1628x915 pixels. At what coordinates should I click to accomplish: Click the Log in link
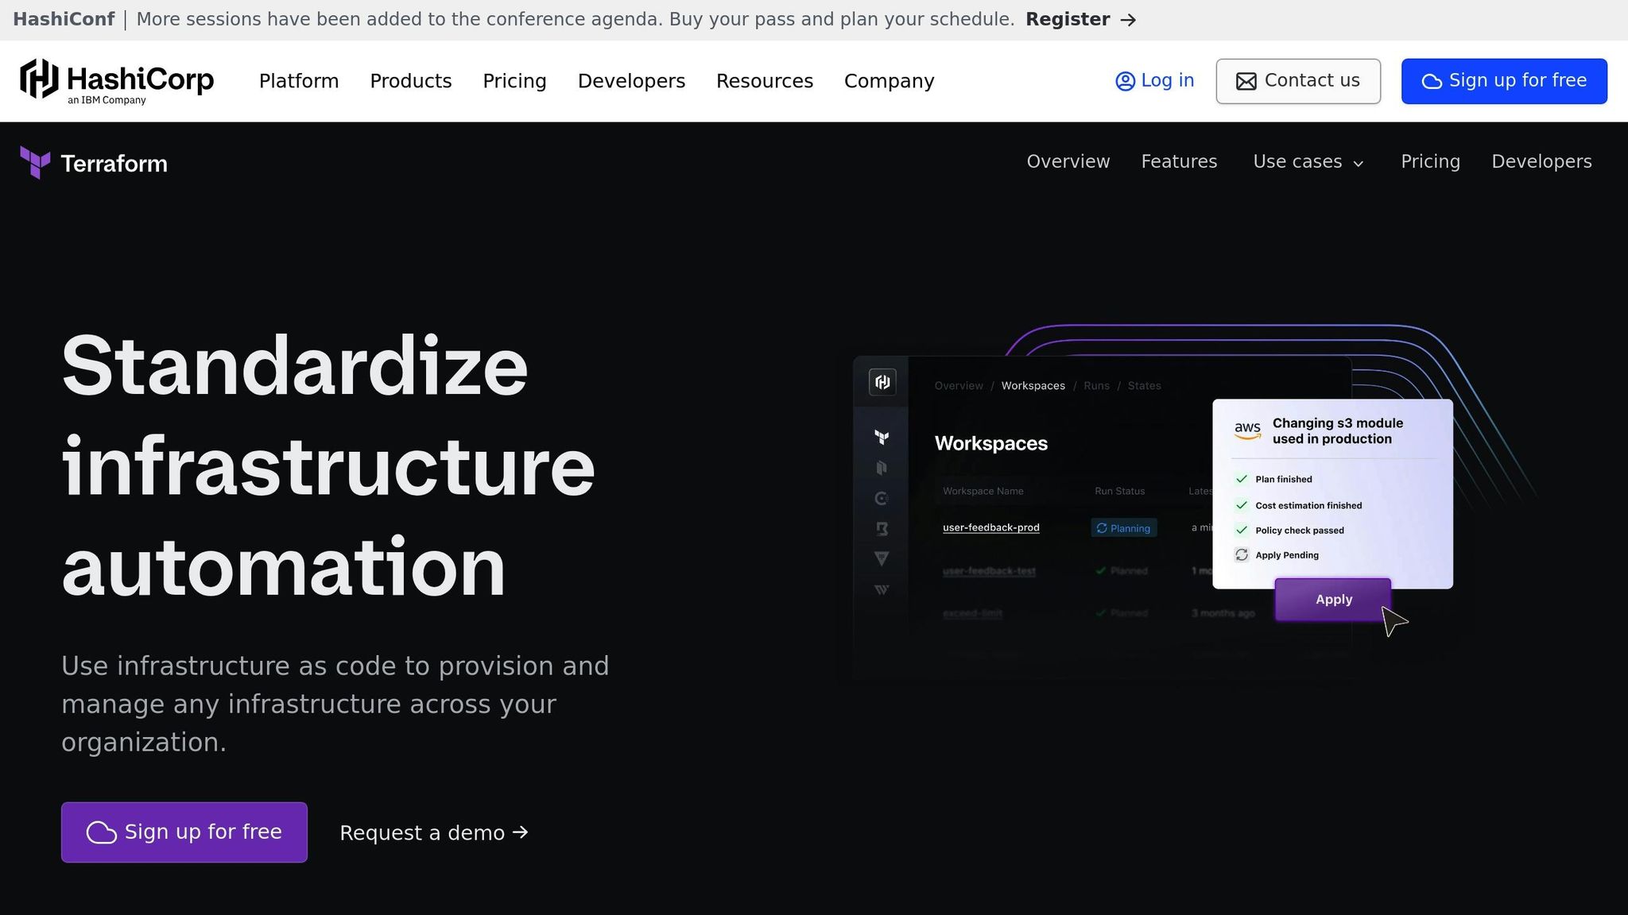tap(1155, 81)
